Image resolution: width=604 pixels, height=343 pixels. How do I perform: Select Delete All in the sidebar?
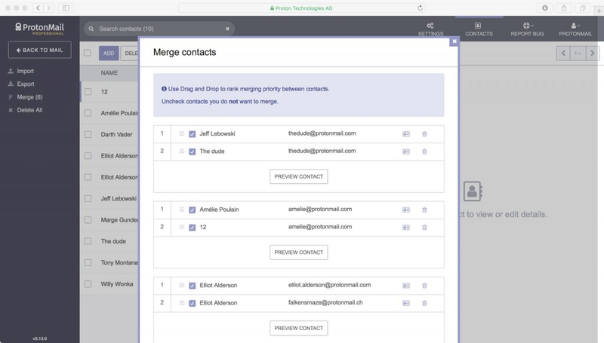pyautogui.click(x=26, y=110)
